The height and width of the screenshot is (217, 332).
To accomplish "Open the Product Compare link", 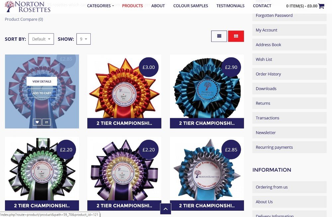I will (24, 19).
